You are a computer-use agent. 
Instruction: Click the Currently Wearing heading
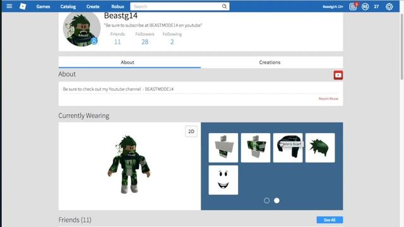(84, 116)
